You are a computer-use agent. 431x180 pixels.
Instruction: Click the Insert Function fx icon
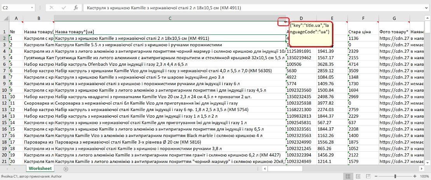[76, 8]
